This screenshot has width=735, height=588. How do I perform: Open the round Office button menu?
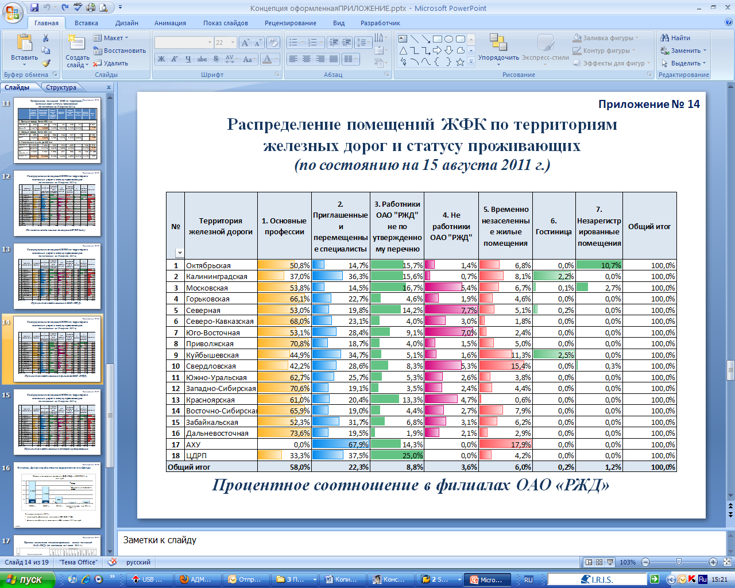tap(13, 13)
